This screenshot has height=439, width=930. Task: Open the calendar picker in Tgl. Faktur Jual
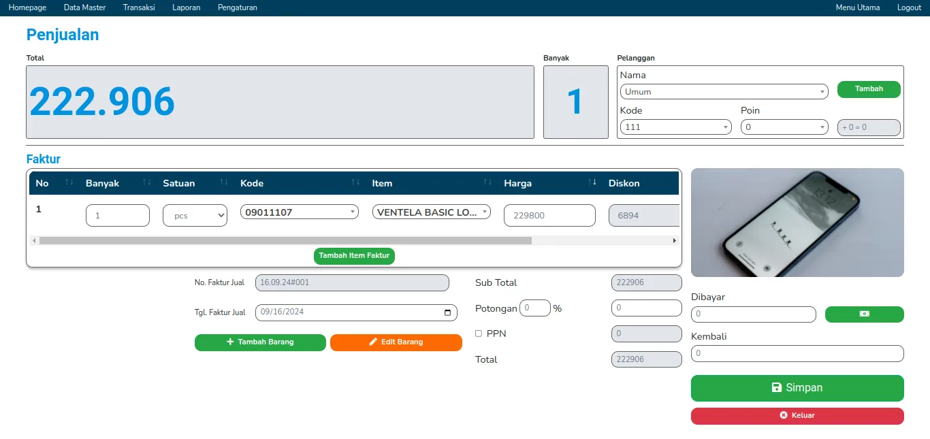click(447, 312)
